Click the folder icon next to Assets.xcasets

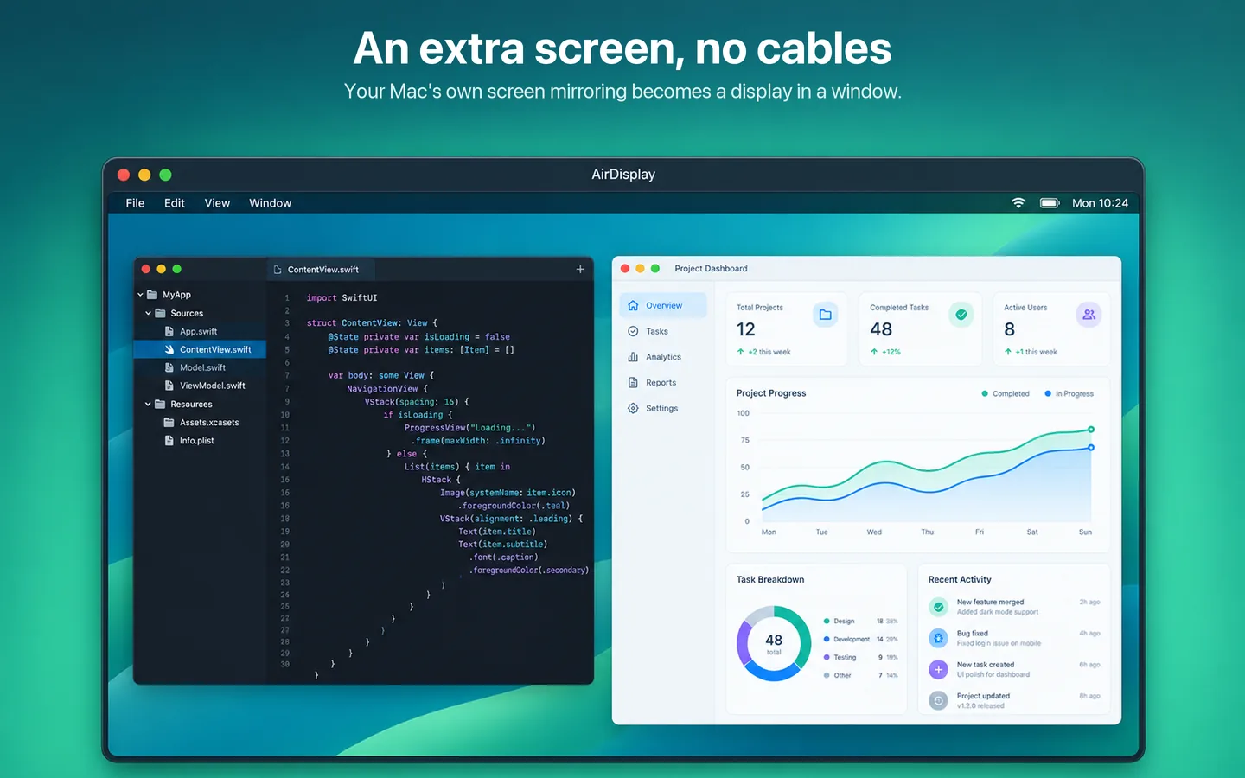[x=169, y=423]
